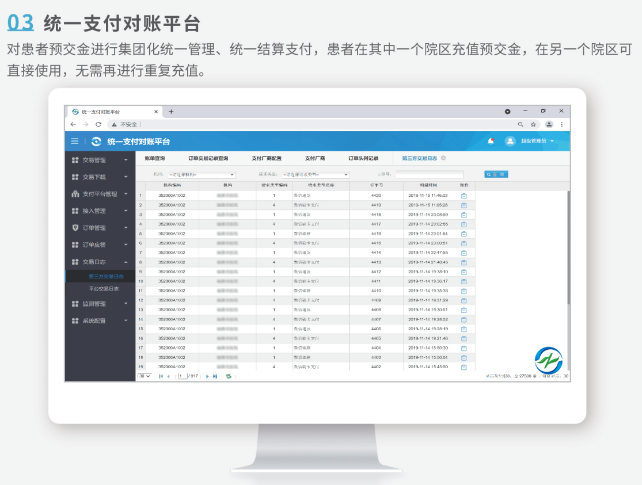Image resolution: width=642 pixels, height=485 pixels.
Task: Click timestamp 2019-11-15 11:46:02 cell
Action: coord(428,196)
